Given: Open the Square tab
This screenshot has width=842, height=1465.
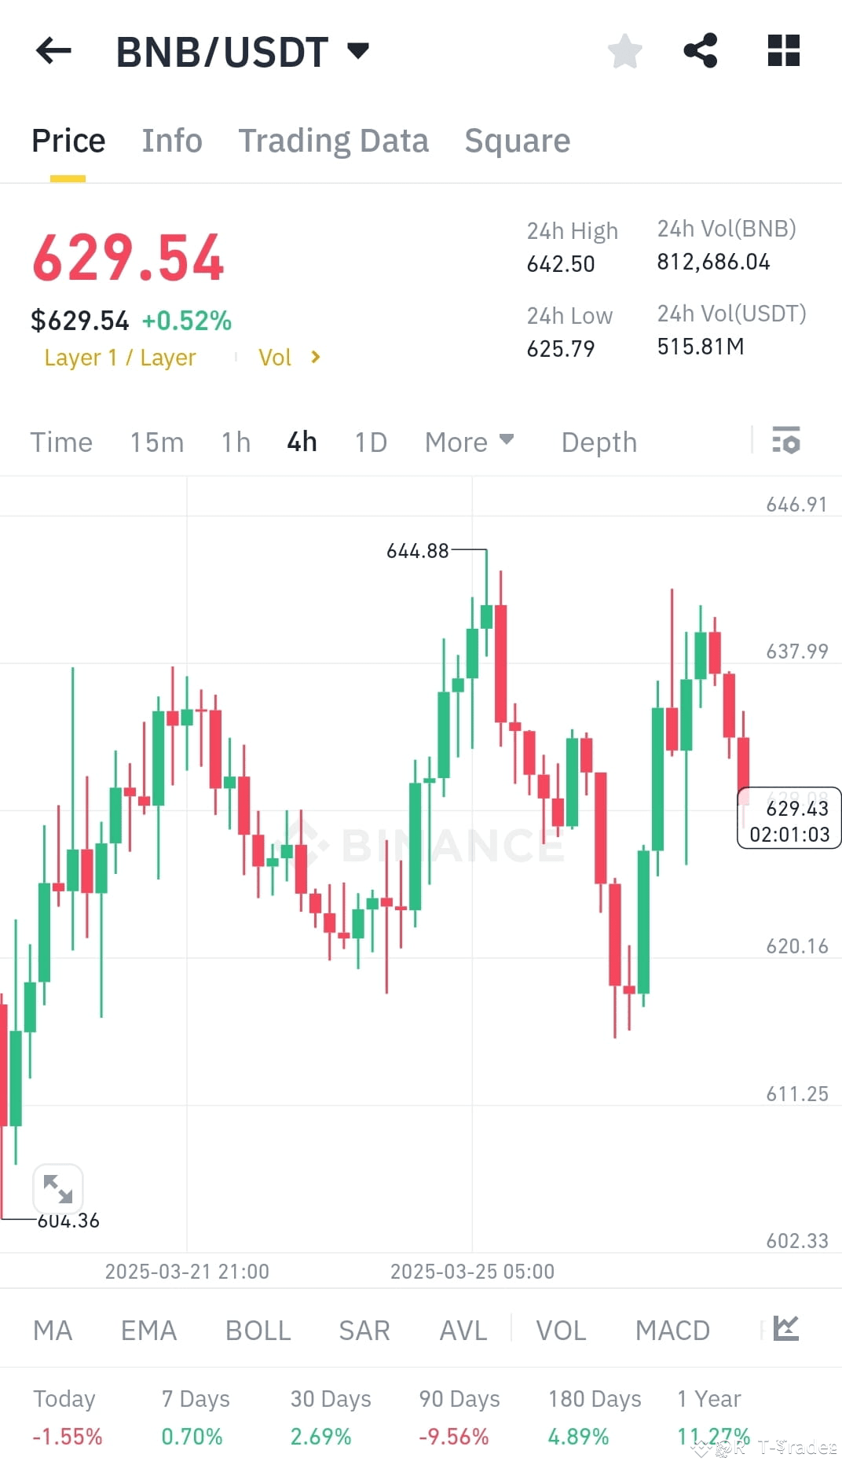Looking at the screenshot, I should coord(517,140).
